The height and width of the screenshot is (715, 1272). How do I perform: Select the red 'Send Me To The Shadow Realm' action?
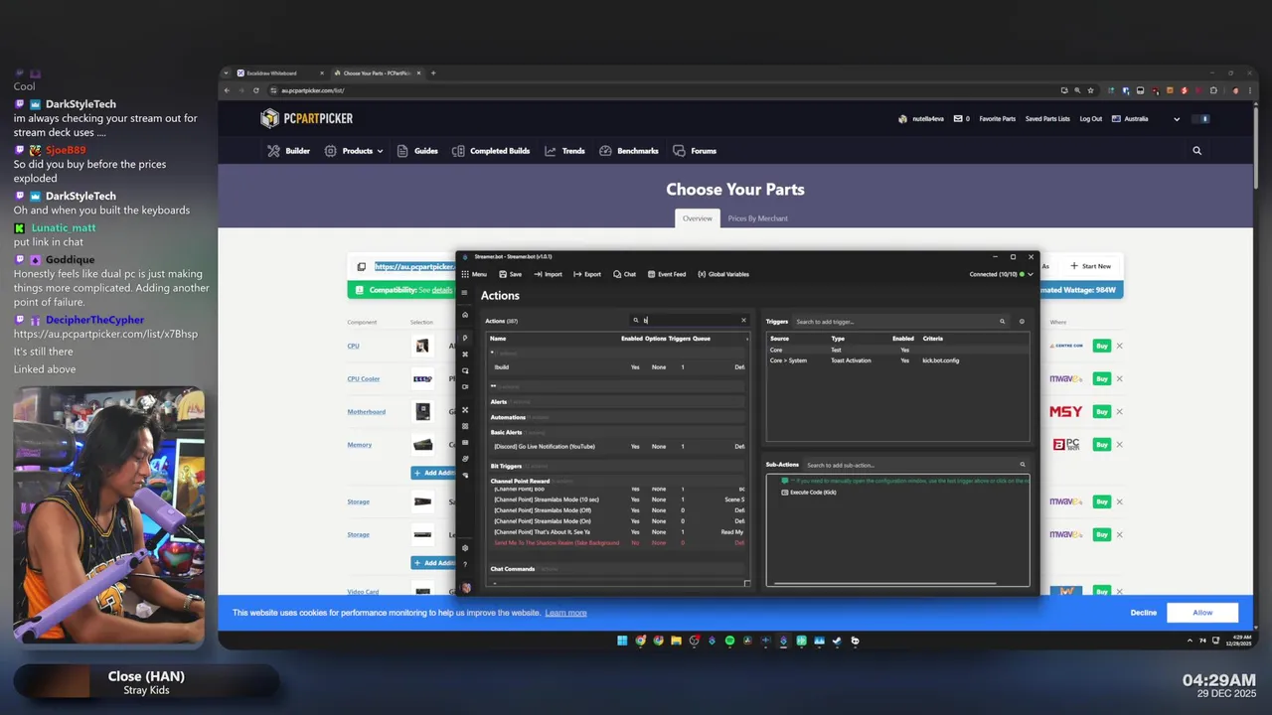[x=616, y=543]
